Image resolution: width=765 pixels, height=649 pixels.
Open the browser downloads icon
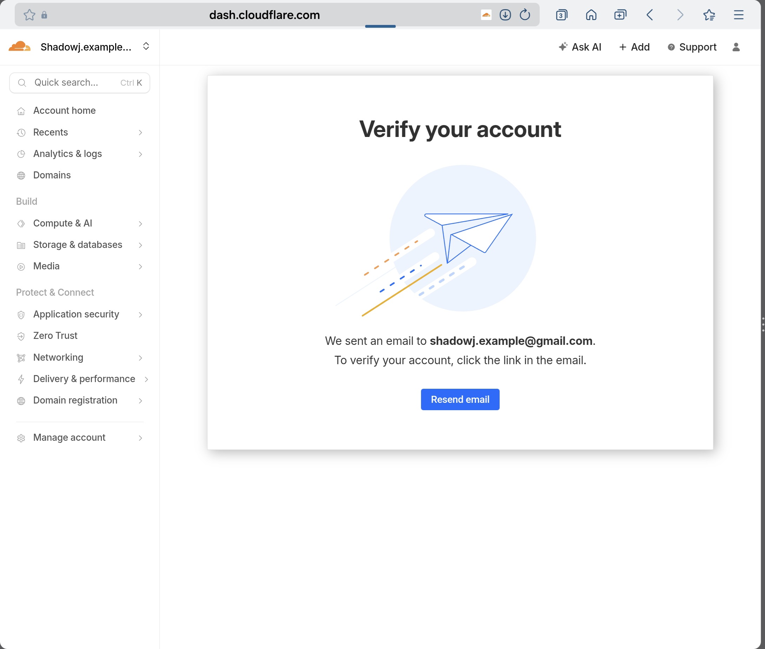tap(505, 15)
